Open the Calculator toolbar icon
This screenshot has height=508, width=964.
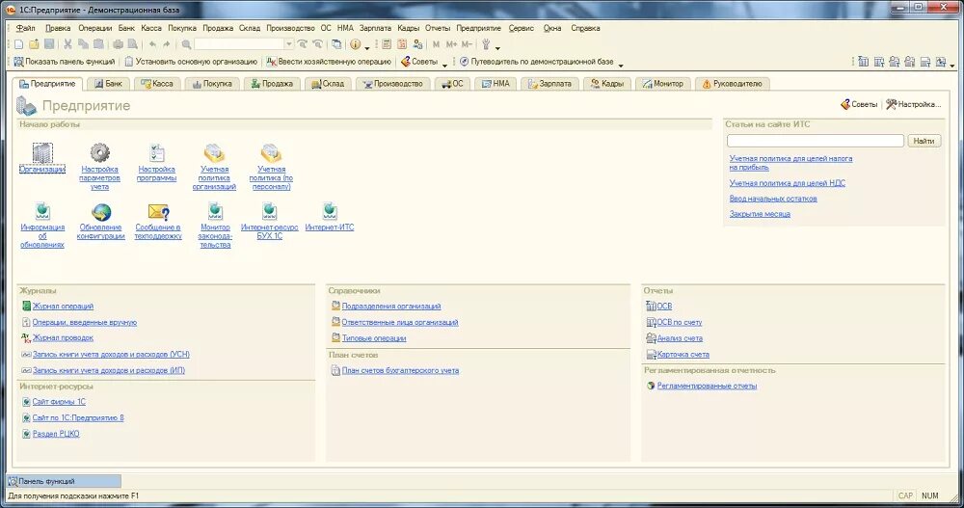point(387,44)
